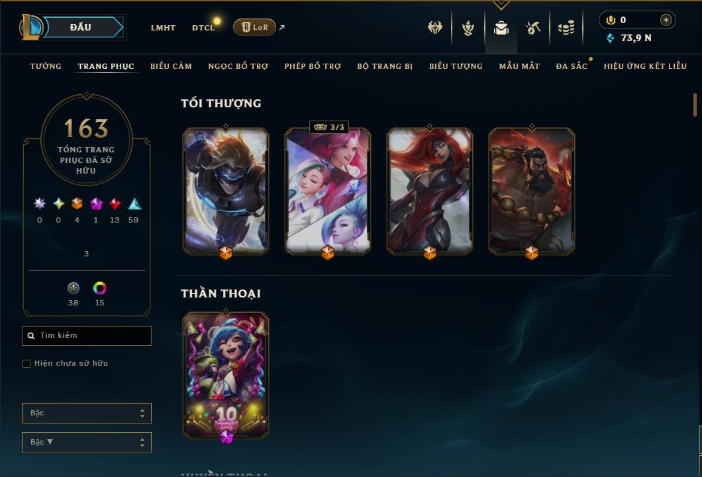Enable Hiện chưa sở hữu checkbox
Viewport: 702px width, 477px height.
pyautogui.click(x=26, y=363)
